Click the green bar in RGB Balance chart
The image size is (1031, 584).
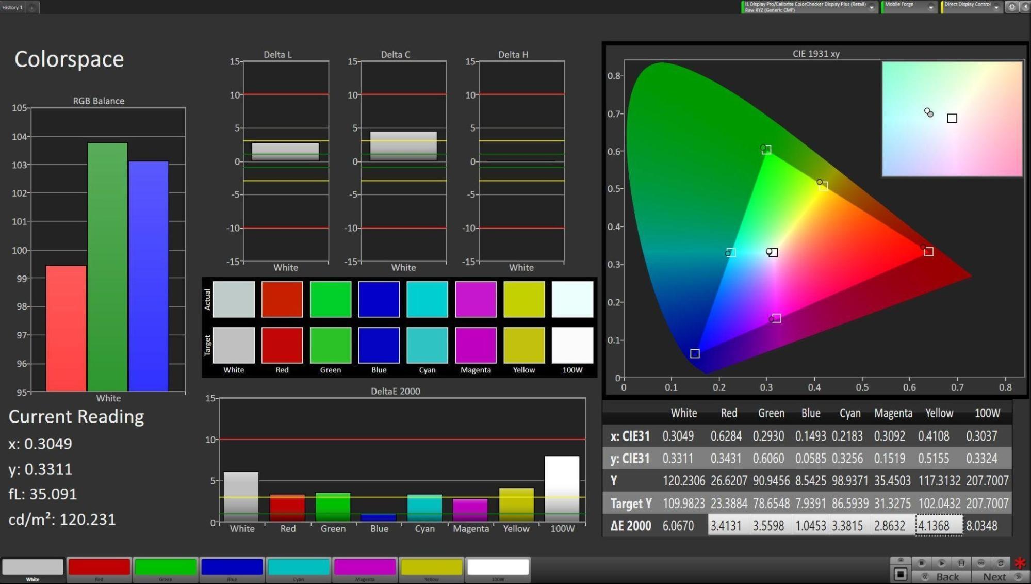point(108,267)
